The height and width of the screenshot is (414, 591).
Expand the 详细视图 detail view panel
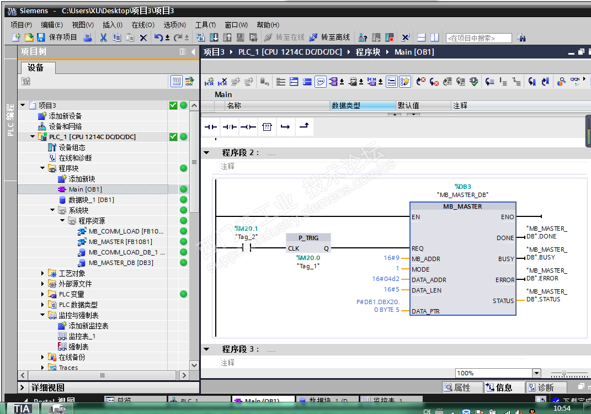point(22,388)
